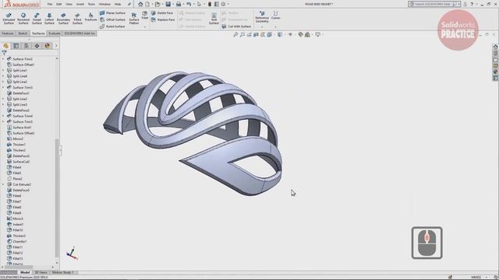Image resolution: width=499 pixels, height=280 pixels.
Task: Expand manager tabs with the right chevron
Action: [x=56, y=46]
